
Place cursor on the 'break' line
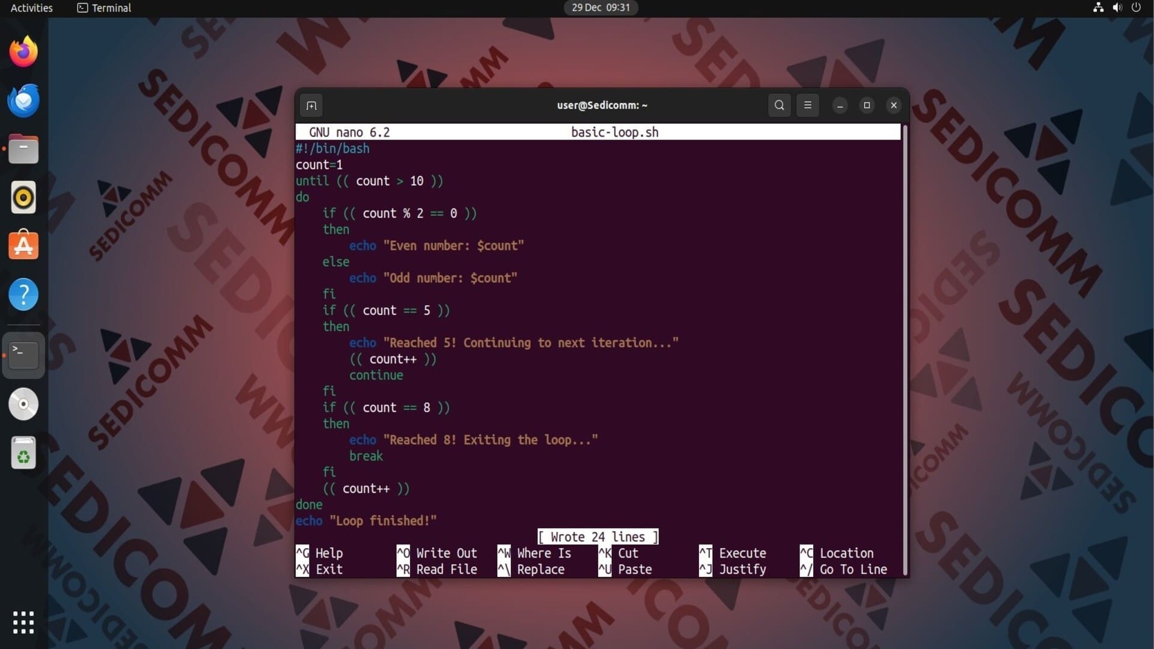(x=366, y=456)
